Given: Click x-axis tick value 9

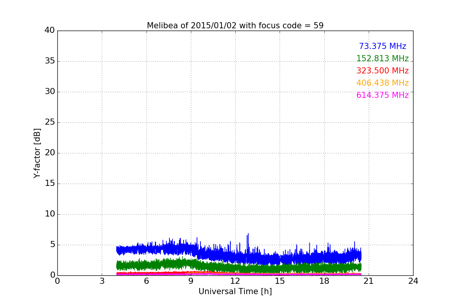Looking at the screenshot, I should click(191, 281).
